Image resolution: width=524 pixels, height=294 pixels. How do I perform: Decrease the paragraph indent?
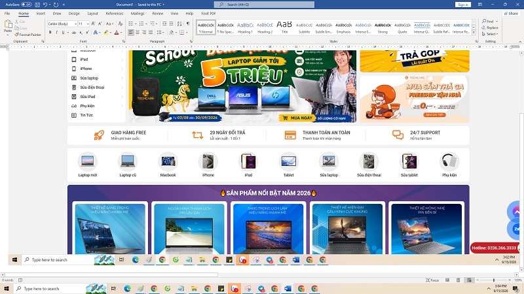point(164,24)
